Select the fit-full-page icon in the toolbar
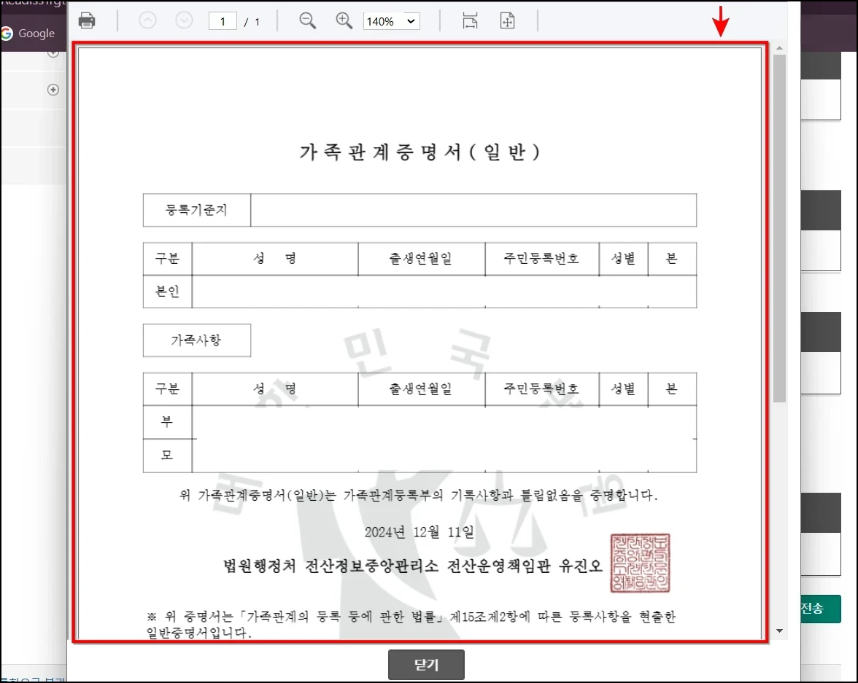858x683 pixels. pyautogui.click(x=507, y=20)
